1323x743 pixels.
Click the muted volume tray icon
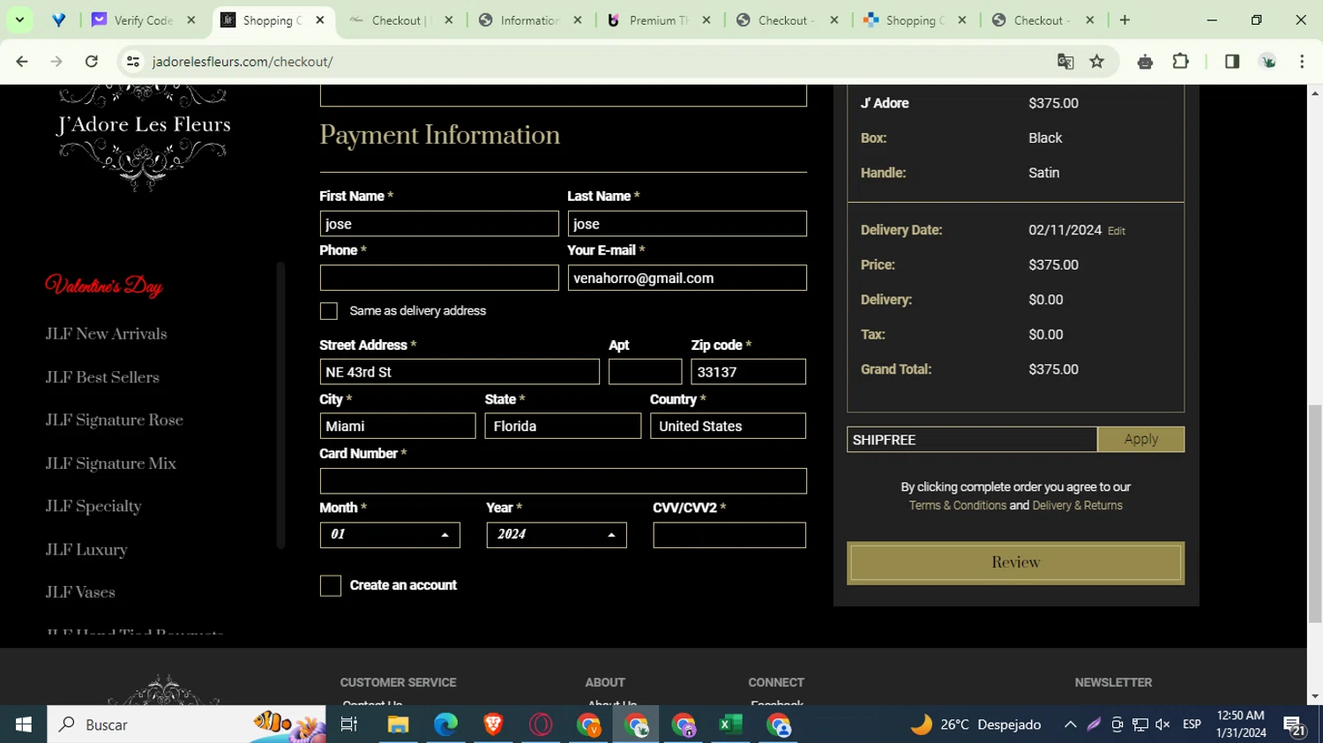point(1162,724)
